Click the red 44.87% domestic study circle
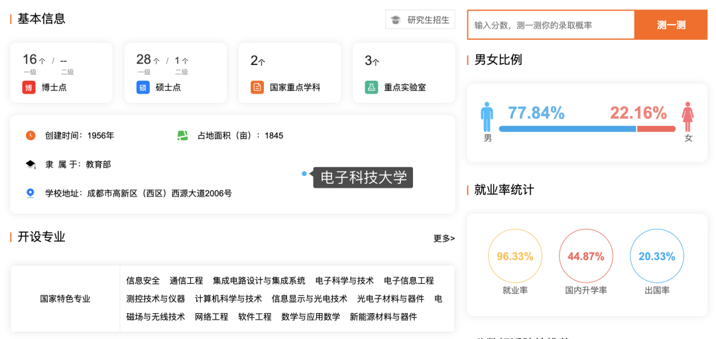 586,256
